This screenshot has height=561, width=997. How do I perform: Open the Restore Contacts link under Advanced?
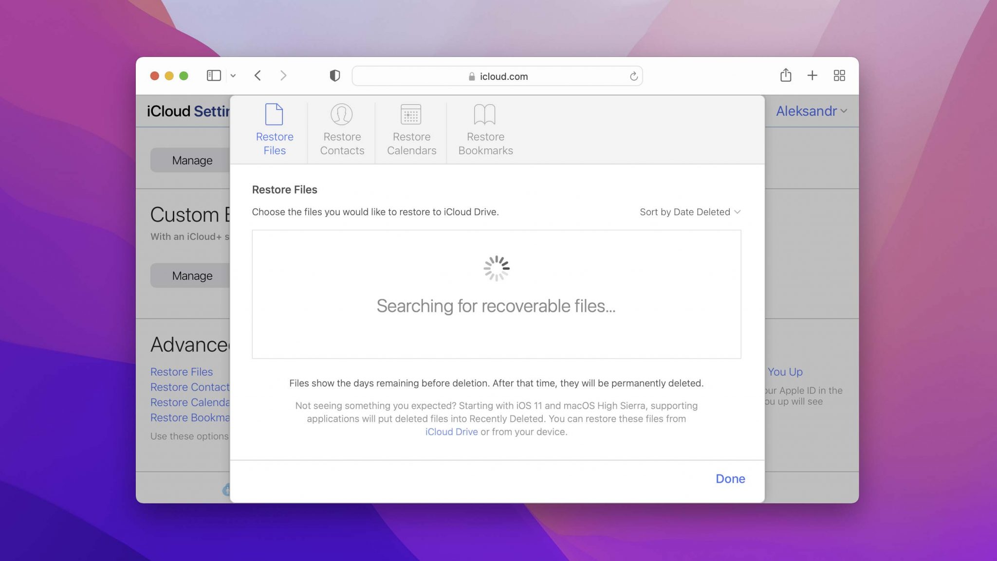tap(190, 387)
